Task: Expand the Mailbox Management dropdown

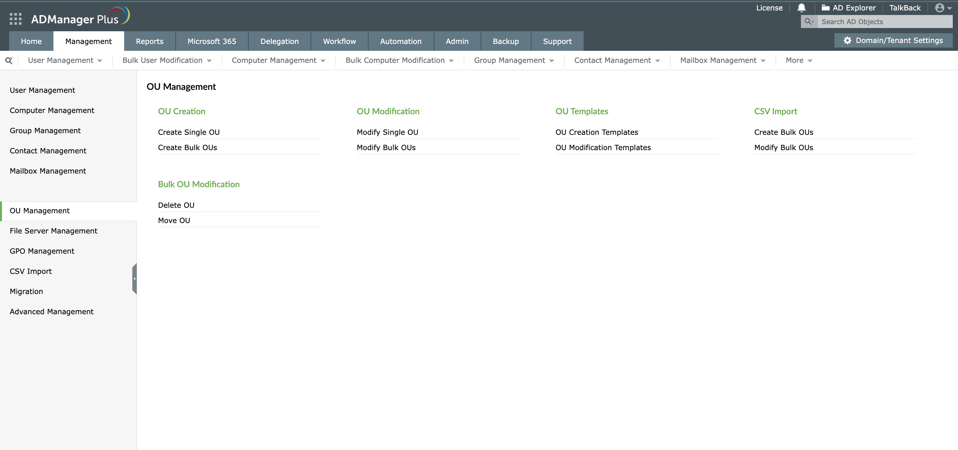Action: (x=722, y=61)
